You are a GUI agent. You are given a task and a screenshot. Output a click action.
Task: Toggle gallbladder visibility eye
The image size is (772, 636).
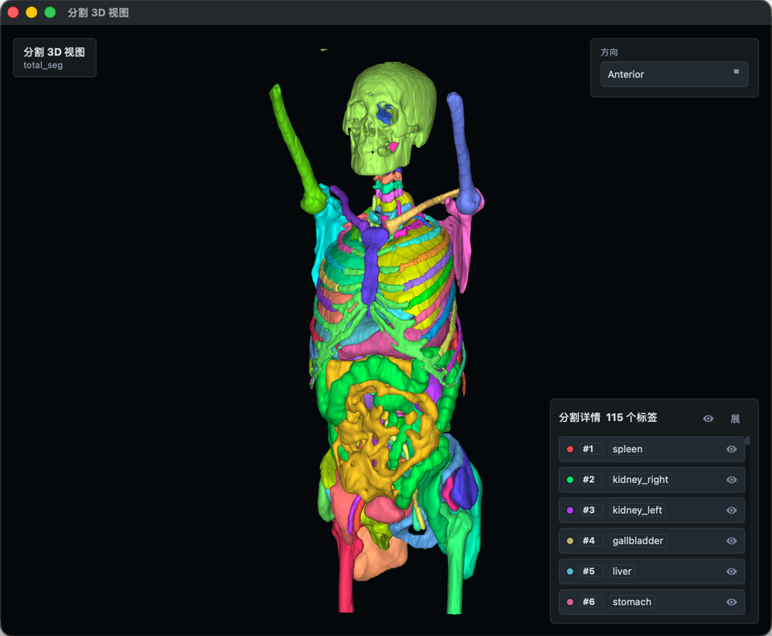coord(732,541)
